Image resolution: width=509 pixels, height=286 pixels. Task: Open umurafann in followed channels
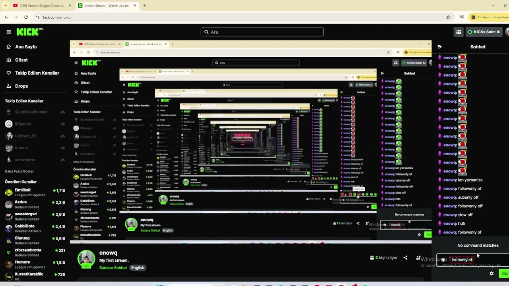(x=35, y=160)
